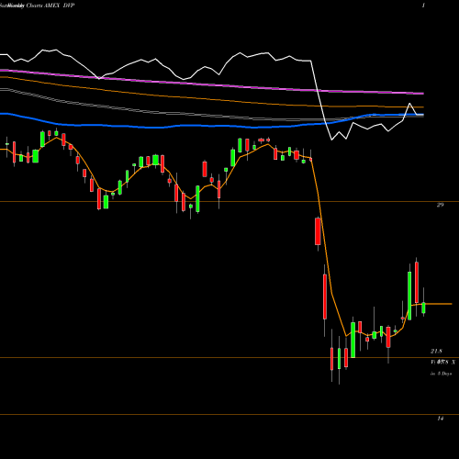This screenshot has height=459, width=459.
Task: Click the 'in 5 Days' text
Action: coord(441,374)
